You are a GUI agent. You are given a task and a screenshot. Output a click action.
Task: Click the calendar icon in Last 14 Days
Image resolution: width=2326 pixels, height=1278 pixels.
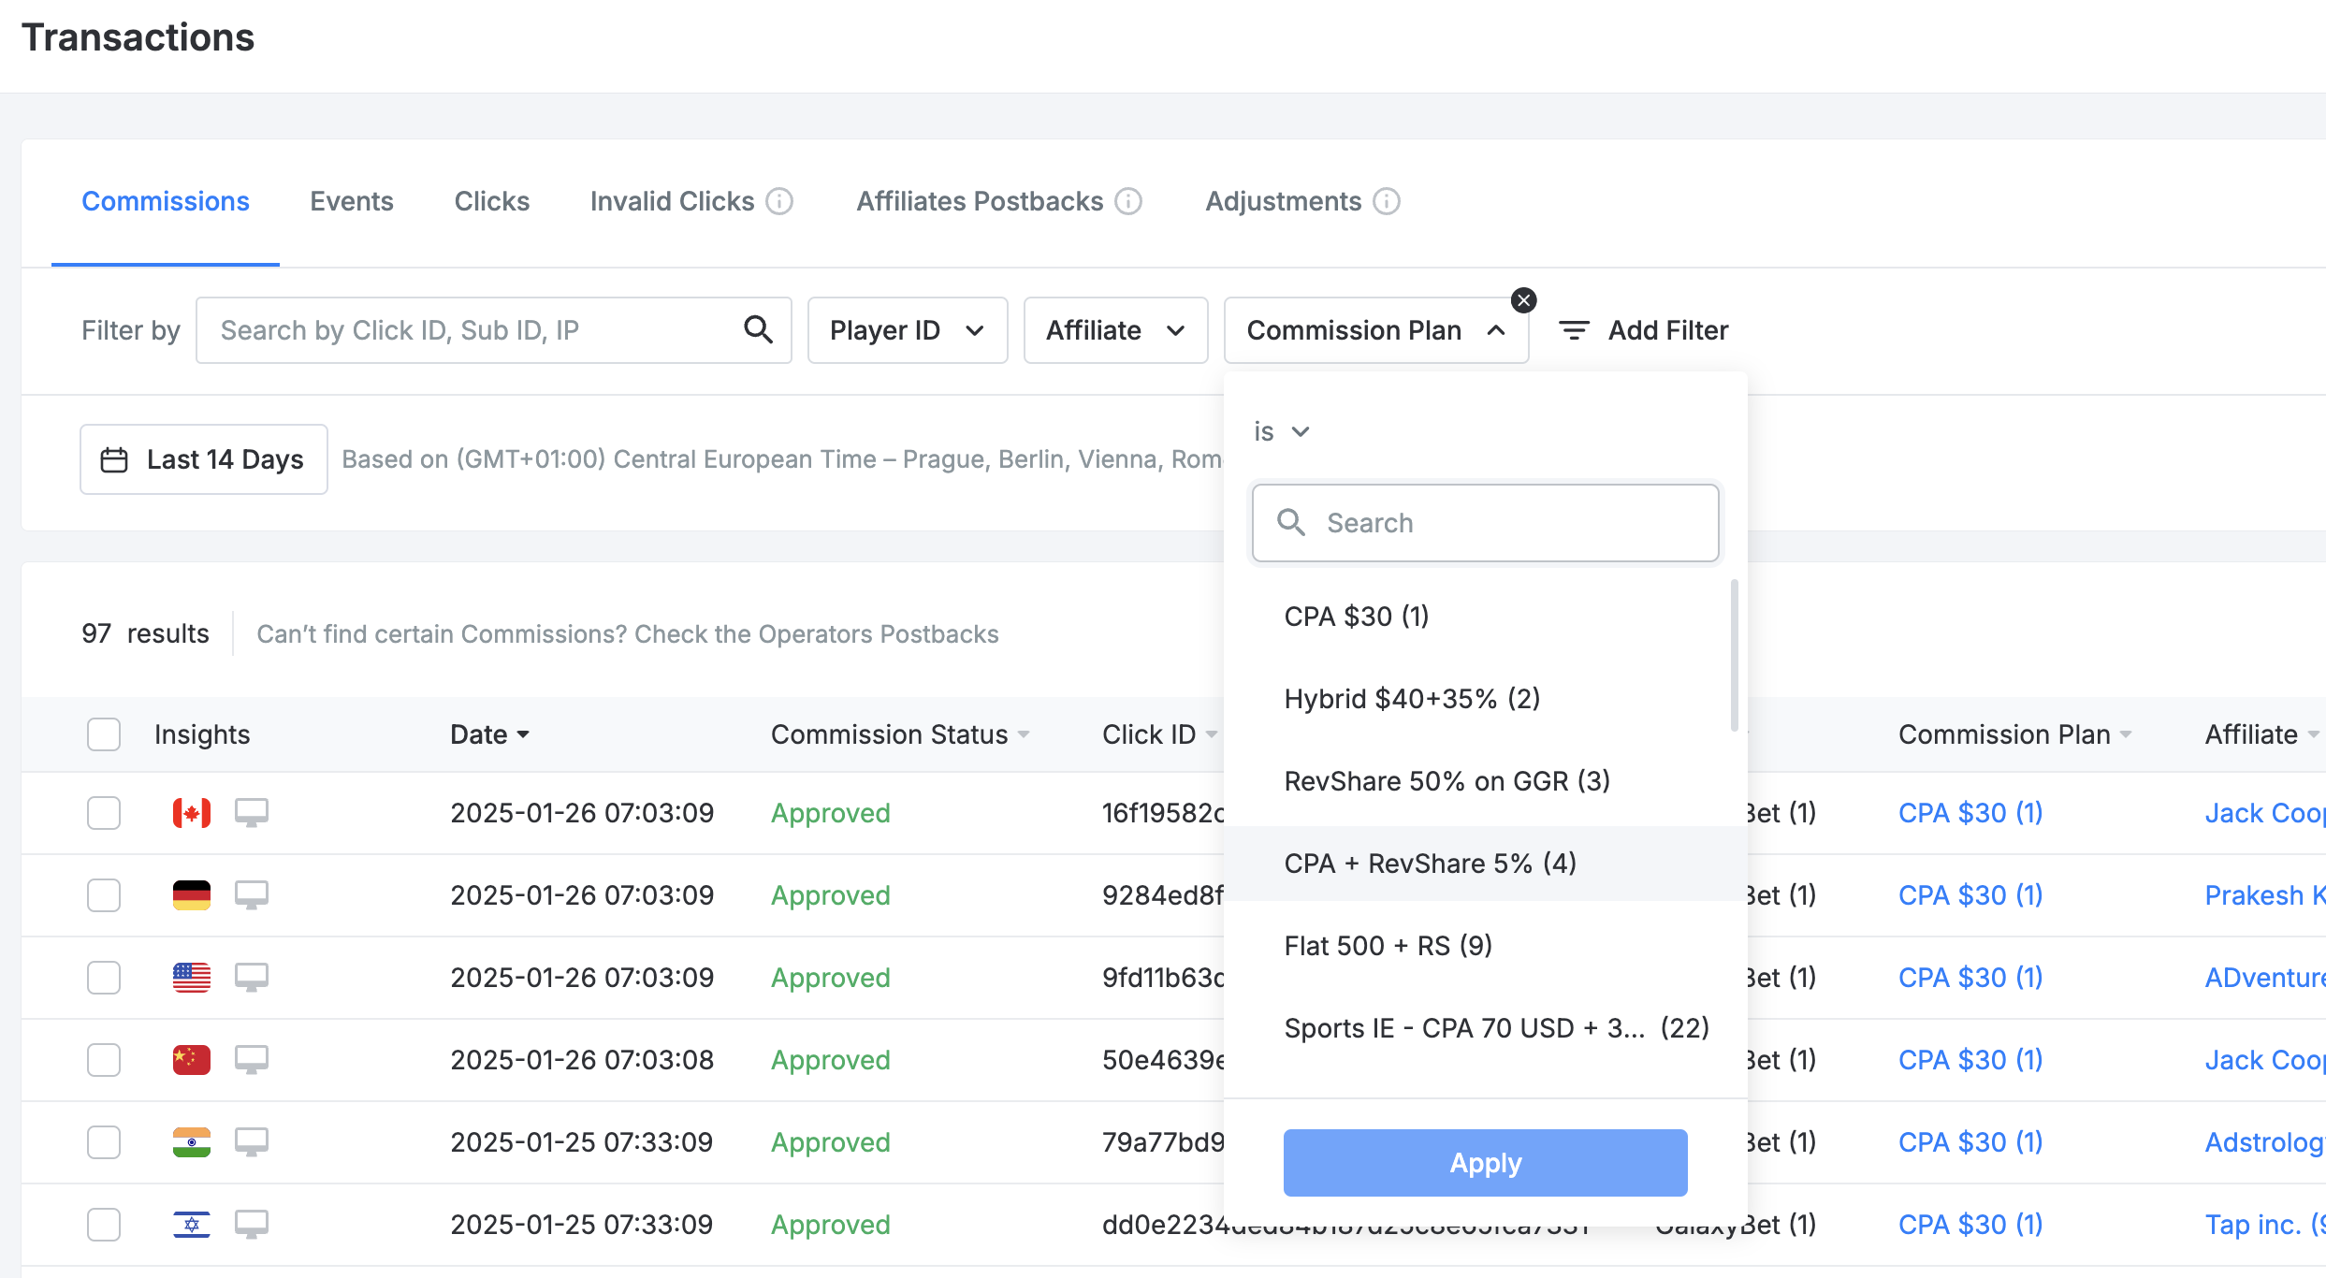[x=114, y=459]
